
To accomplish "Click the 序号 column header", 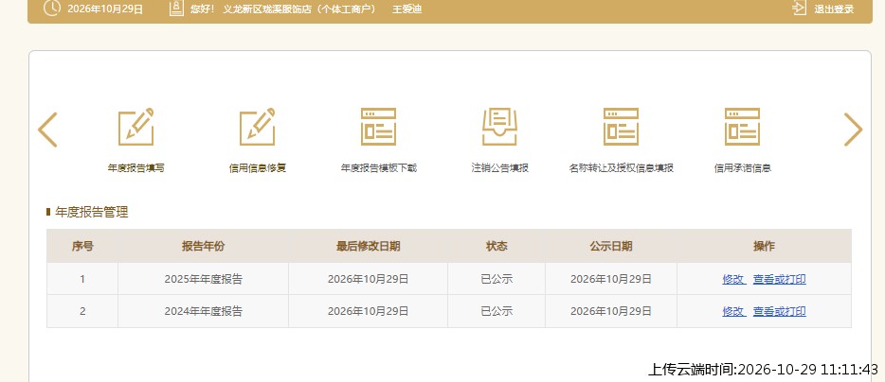I will 82,246.
